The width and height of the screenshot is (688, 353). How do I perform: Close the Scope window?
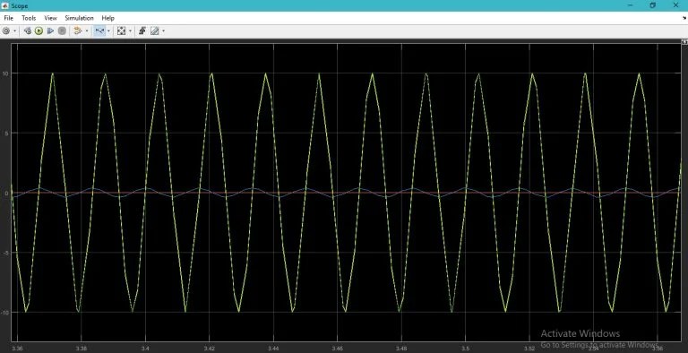pyautogui.click(x=675, y=5)
